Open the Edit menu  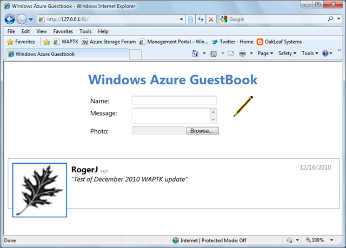pyautogui.click(x=25, y=31)
